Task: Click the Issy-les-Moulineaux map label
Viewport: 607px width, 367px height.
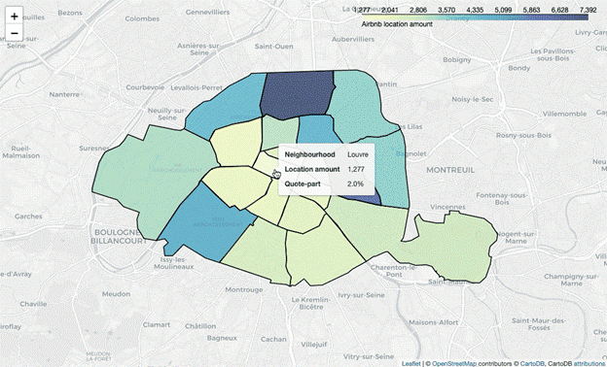Action: pyautogui.click(x=173, y=263)
